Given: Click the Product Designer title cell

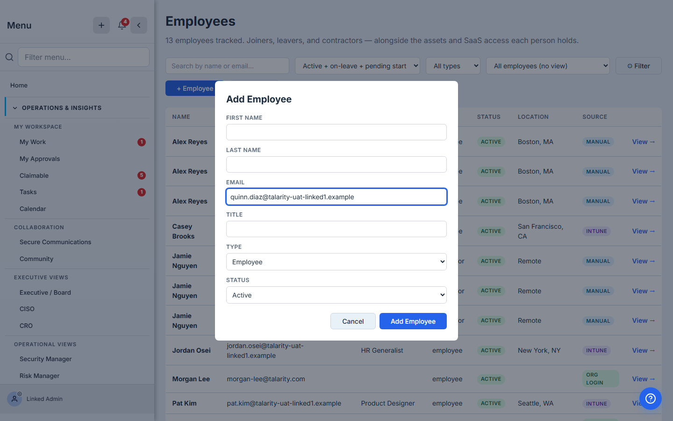Looking at the screenshot, I should coord(388,403).
